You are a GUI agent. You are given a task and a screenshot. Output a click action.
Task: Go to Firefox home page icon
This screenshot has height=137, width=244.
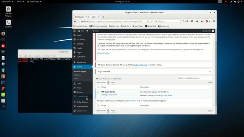tap(202, 21)
